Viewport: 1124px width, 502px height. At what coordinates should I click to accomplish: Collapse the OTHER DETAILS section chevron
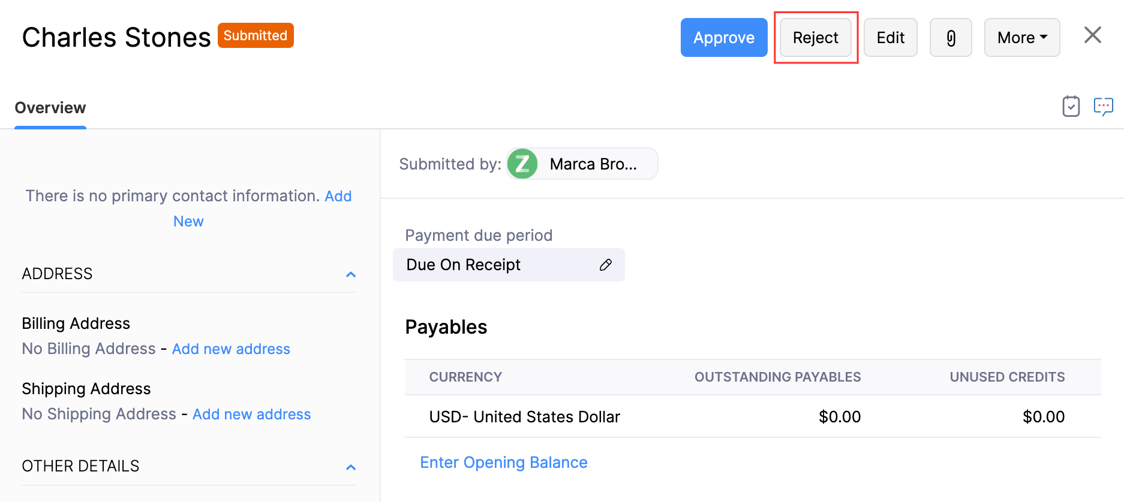click(351, 467)
